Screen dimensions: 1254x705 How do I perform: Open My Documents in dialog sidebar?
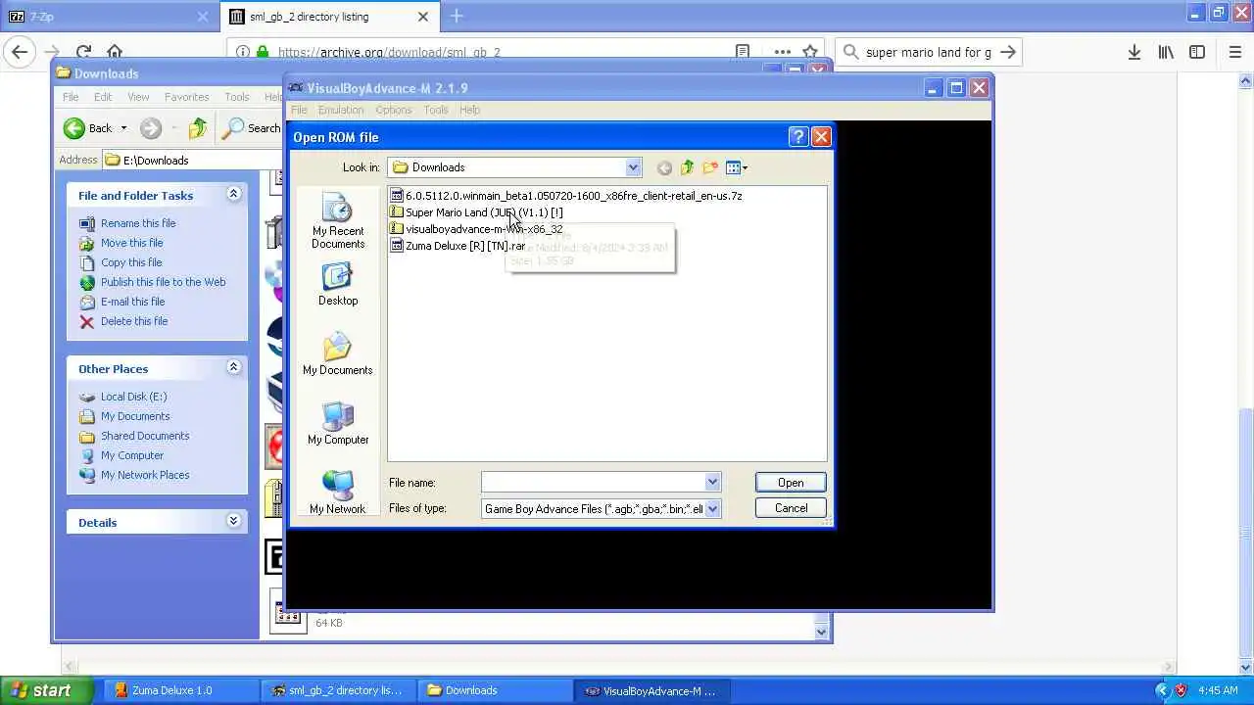pos(337,354)
